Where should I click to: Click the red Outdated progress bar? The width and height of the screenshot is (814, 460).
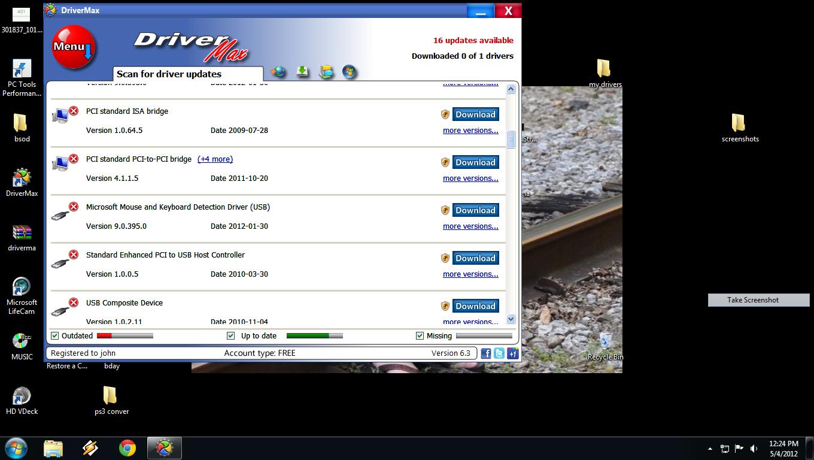(x=125, y=335)
